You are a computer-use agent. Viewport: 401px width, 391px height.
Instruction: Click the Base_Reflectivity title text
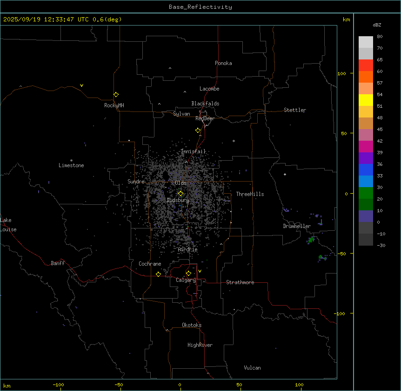(200, 7)
